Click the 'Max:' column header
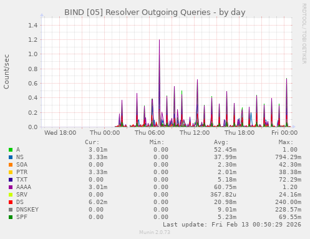 coord(286,142)
